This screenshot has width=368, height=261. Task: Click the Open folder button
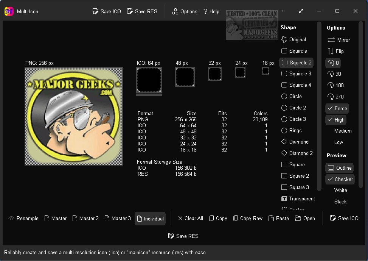click(305, 218)
